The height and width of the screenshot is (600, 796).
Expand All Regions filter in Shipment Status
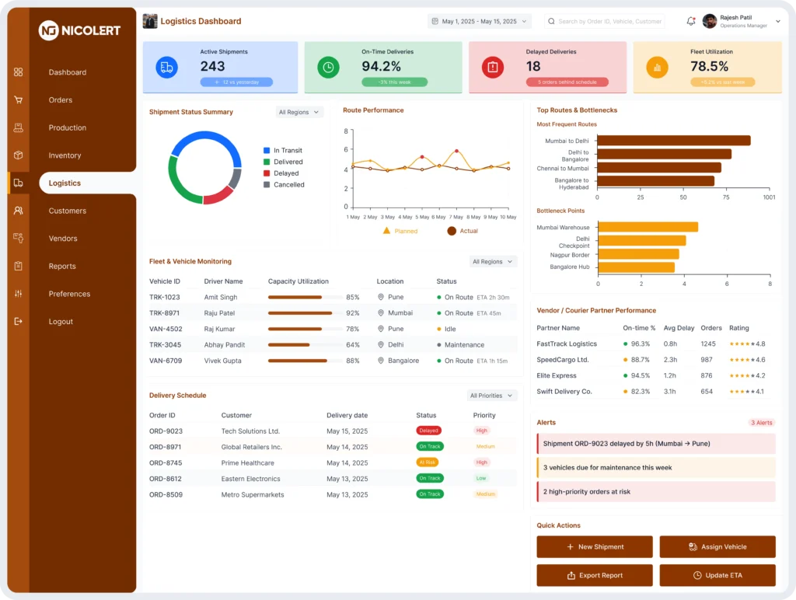pyautogui.click(x=299, y=113)
